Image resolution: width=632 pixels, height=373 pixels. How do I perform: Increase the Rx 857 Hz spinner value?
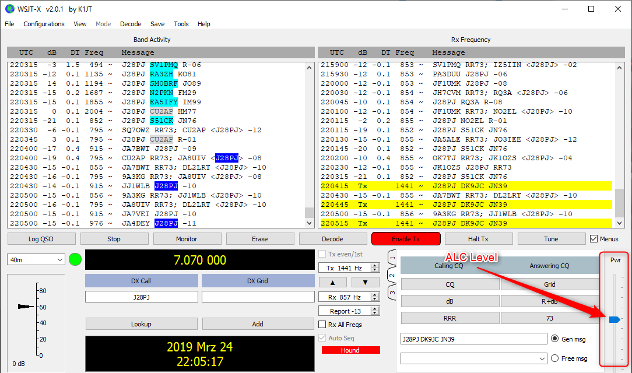[x=375, y=295]
